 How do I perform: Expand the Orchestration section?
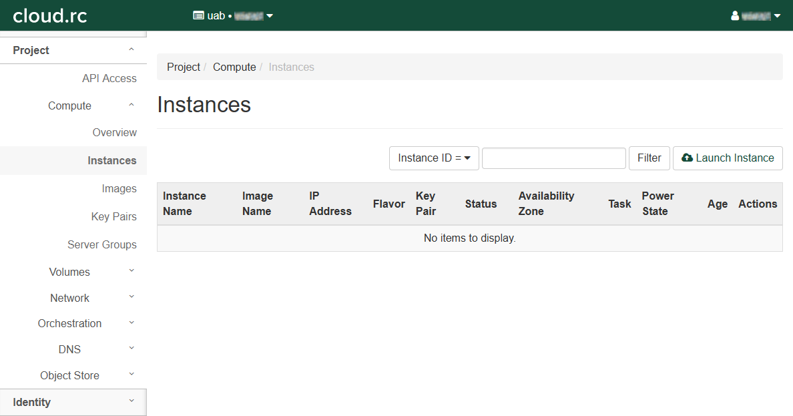[x=85, y=323]
